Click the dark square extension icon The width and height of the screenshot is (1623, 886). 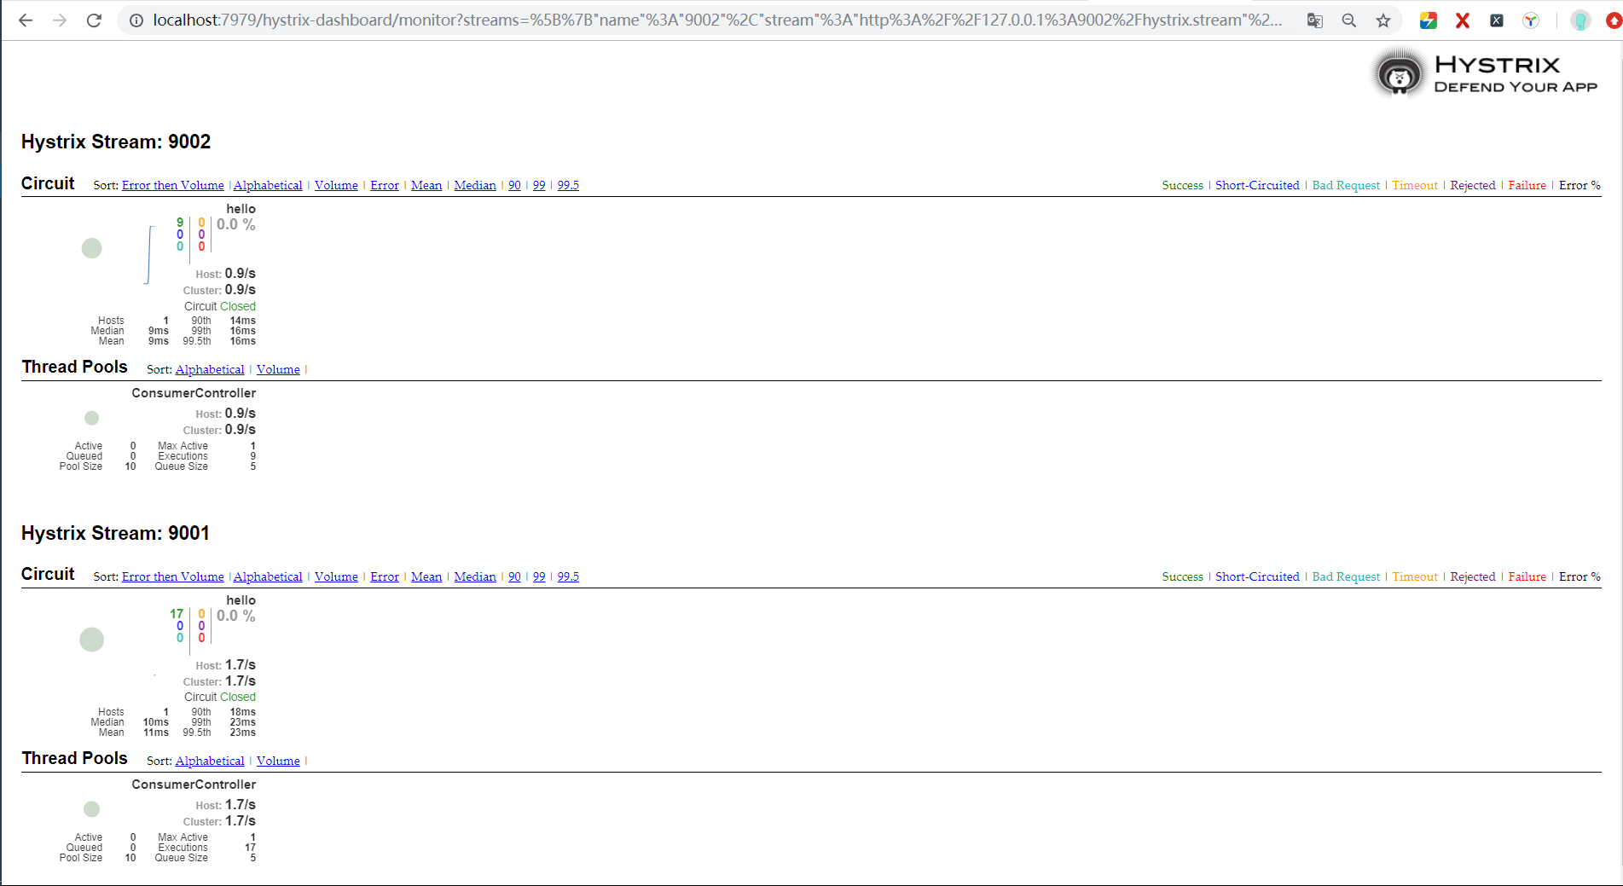click(x=1497, y=20)
